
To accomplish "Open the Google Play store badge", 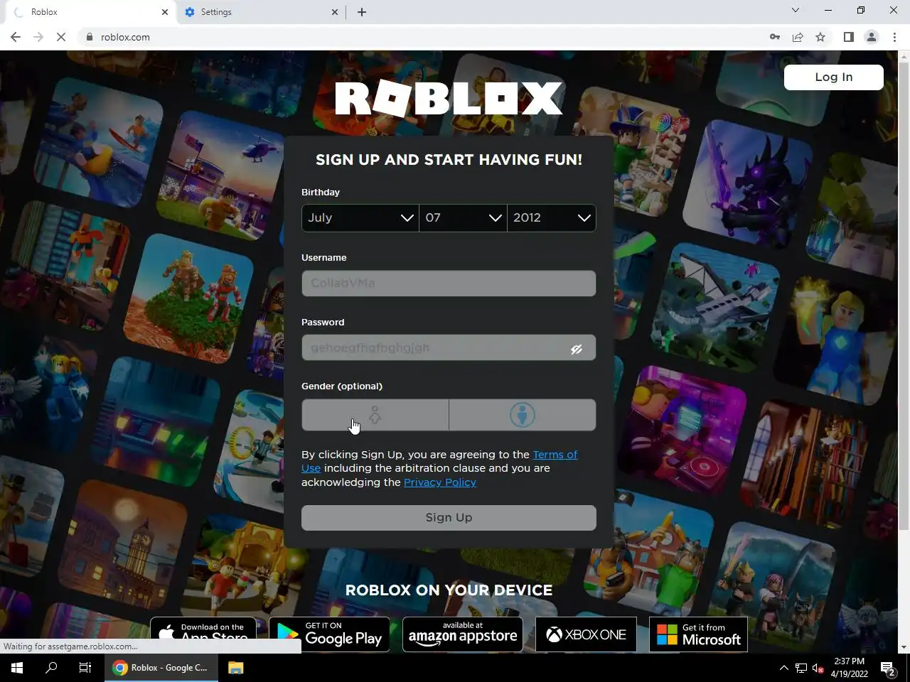I will pyautogui.click(x=329, y=634).
